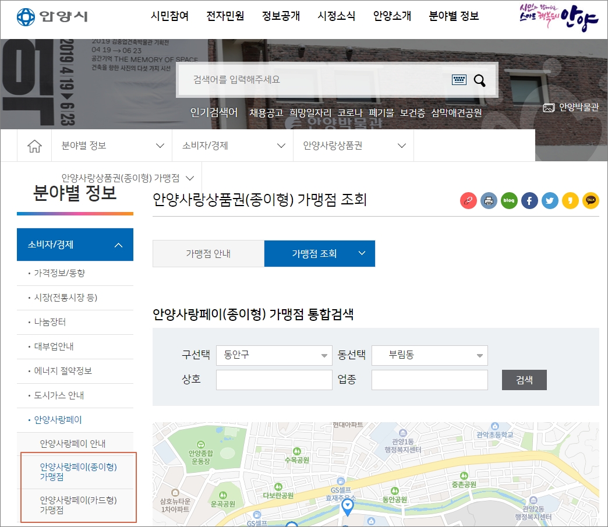This screenshot has height=527, width=608.
Task: Click popular keyword 삼막애견공원
Action: point(457,113)
